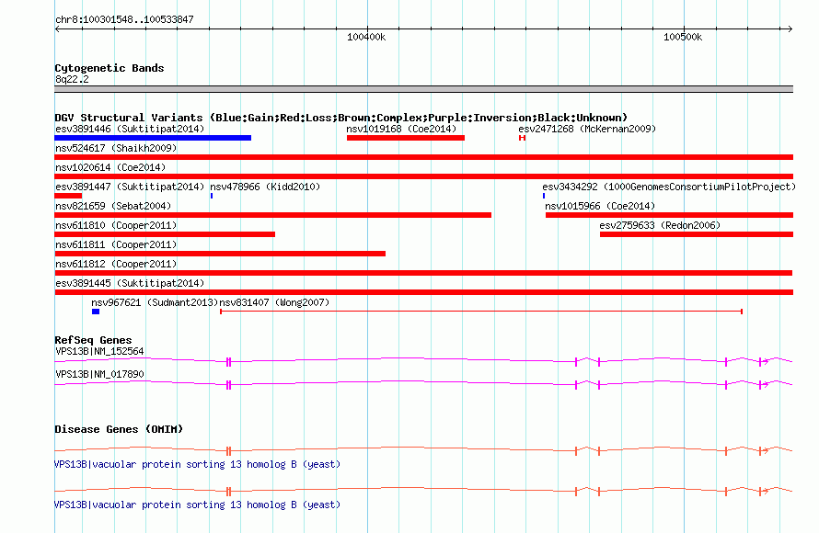Viewport: 819px width, 533px height.
Task: Click the esv2759633 red variant bar
Action: tap(697, 234)
